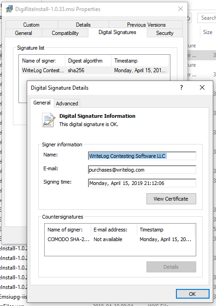Switch to the Advanced tab
Image resolution: width=216 pixels, height=306 pixels.
pyautogui.click(x=67, y=104)
